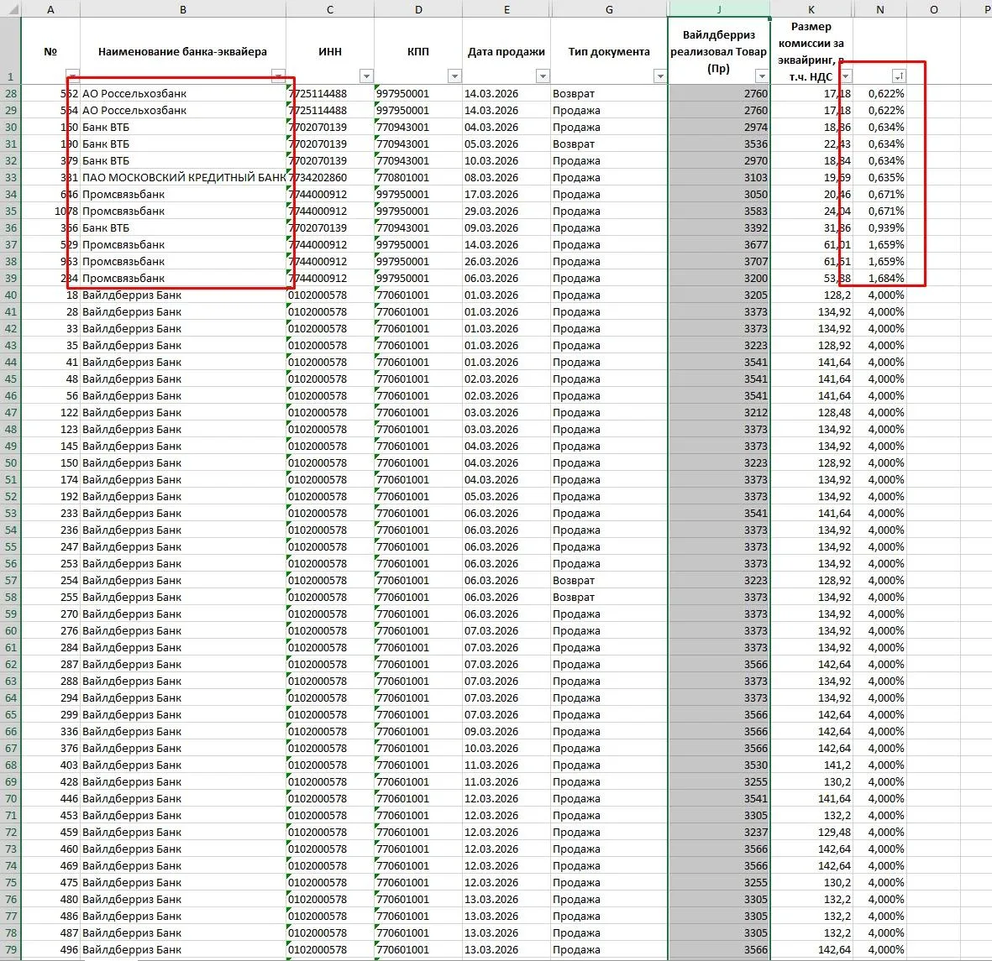992x961 pixels.
Task: Click header cell Дата продажи
Action: [x=506, y=51]
